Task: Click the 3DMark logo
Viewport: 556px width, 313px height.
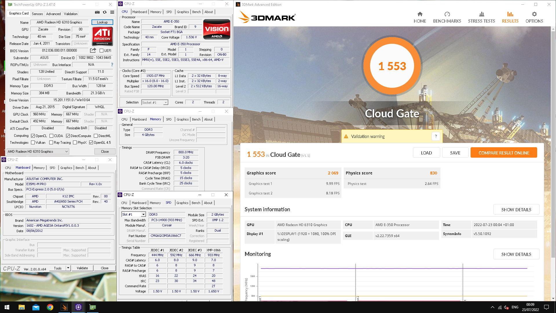Action: [x=267, y=17]
